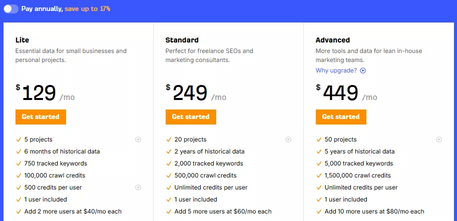The height and width of the screenshot is (221, 457).
Task: Select the Lite plan heading
Action: point(23,40)
